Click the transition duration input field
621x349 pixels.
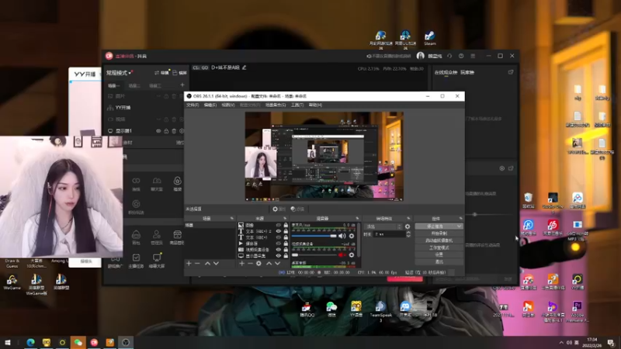[x=390, y=234]
